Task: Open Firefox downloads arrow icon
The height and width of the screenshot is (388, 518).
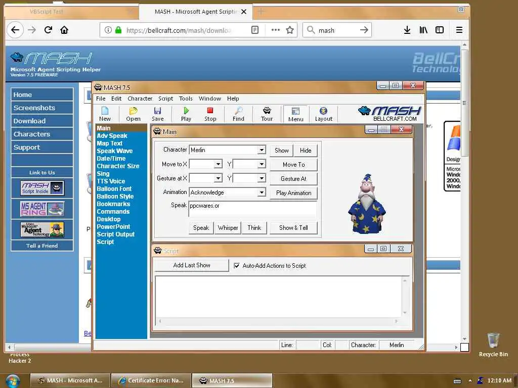Action: tap(407, 30)
